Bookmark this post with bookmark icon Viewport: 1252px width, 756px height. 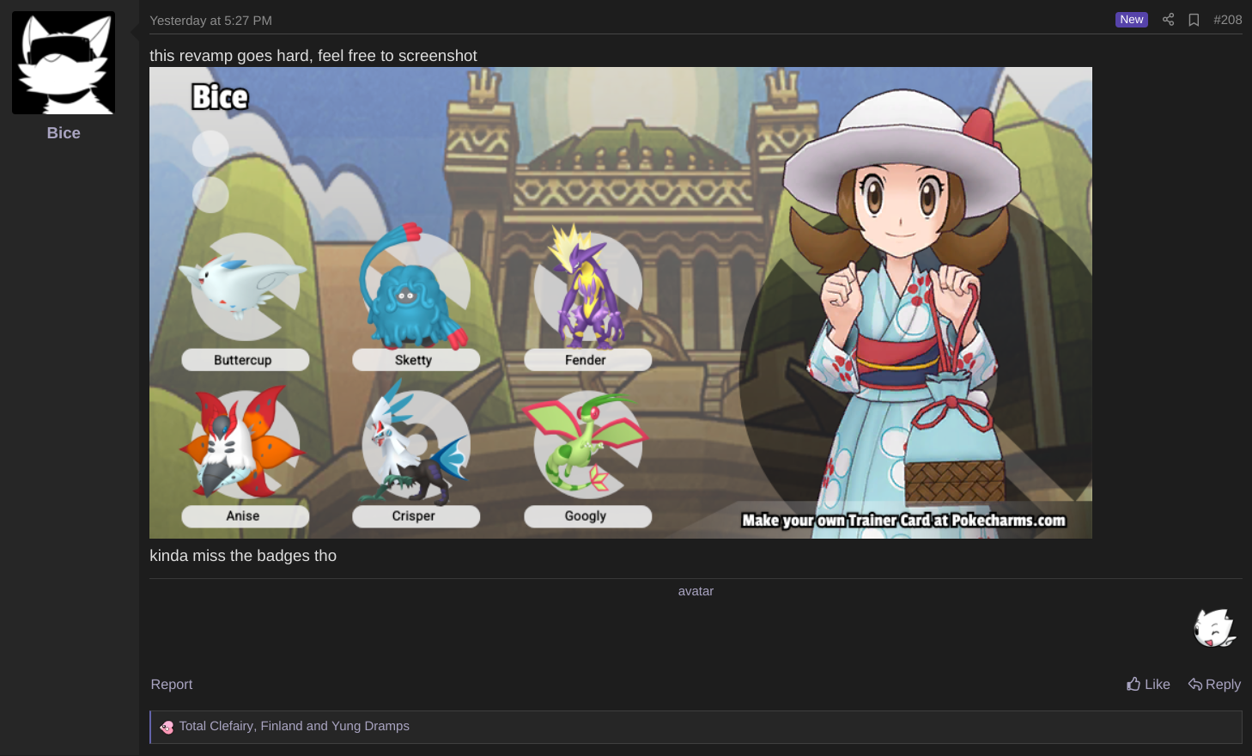(1194, 20)
